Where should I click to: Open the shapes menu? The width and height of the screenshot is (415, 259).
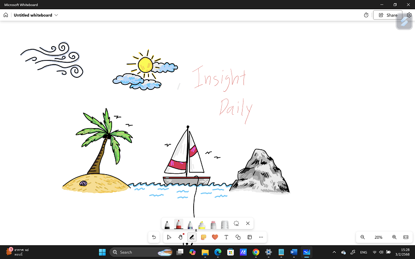point(238,237)
